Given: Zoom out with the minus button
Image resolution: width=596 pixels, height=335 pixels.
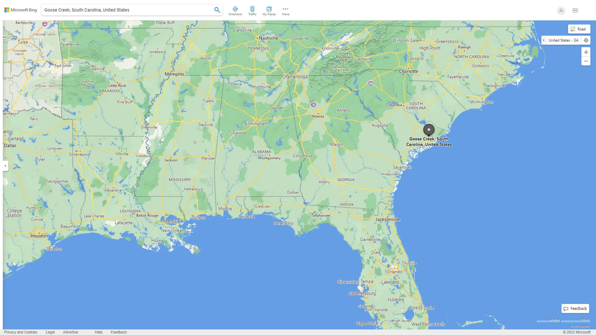Looking at the screenshot, I should coord(586,61).
